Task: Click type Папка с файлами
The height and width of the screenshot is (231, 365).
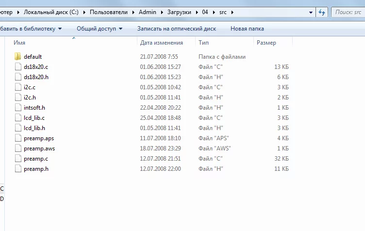Action: (x=222, y=56)
